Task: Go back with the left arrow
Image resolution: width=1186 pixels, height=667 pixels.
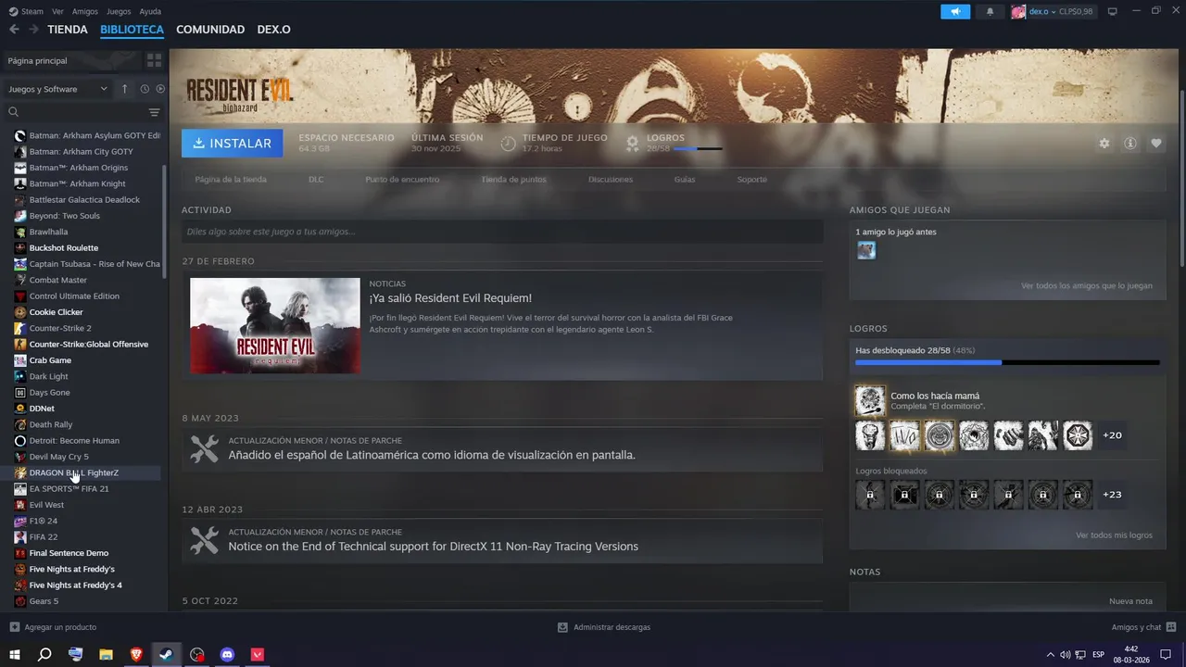Action: 14,30
